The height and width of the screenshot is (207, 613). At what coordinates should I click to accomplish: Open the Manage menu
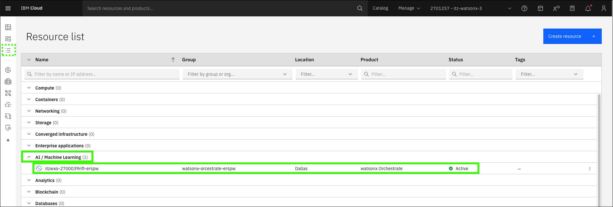click(x=409, y=8)
